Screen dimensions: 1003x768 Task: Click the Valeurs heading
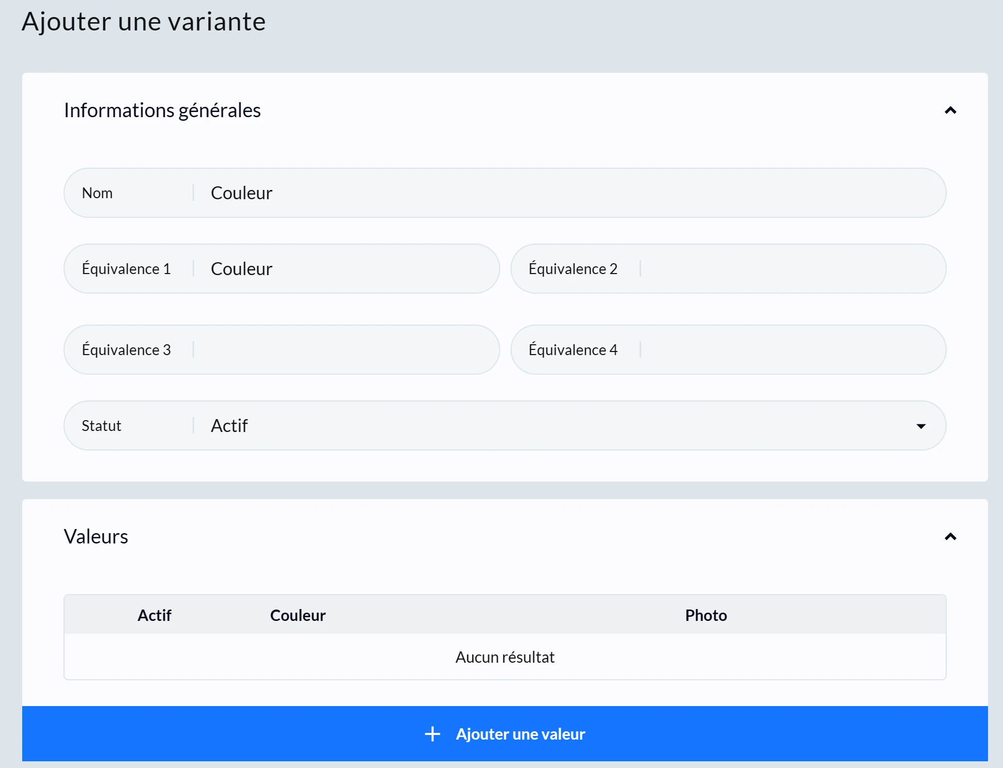click(96, 537)
